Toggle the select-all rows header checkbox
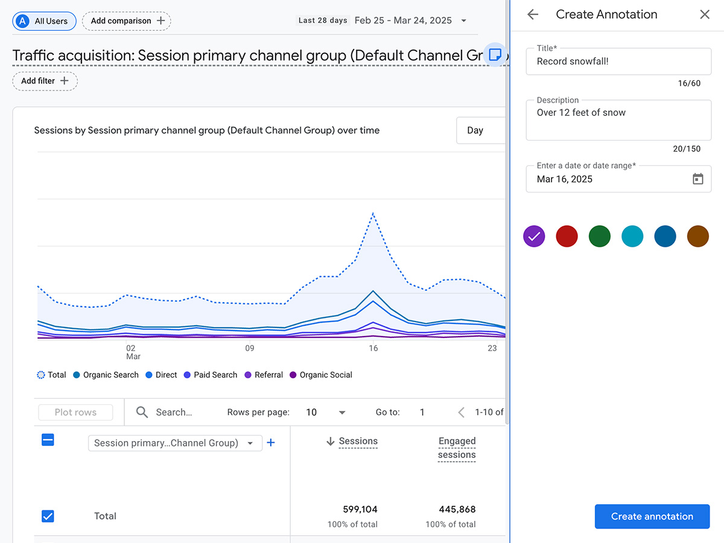This screenshot has width=724, height=543. click(x=48, y=440)
